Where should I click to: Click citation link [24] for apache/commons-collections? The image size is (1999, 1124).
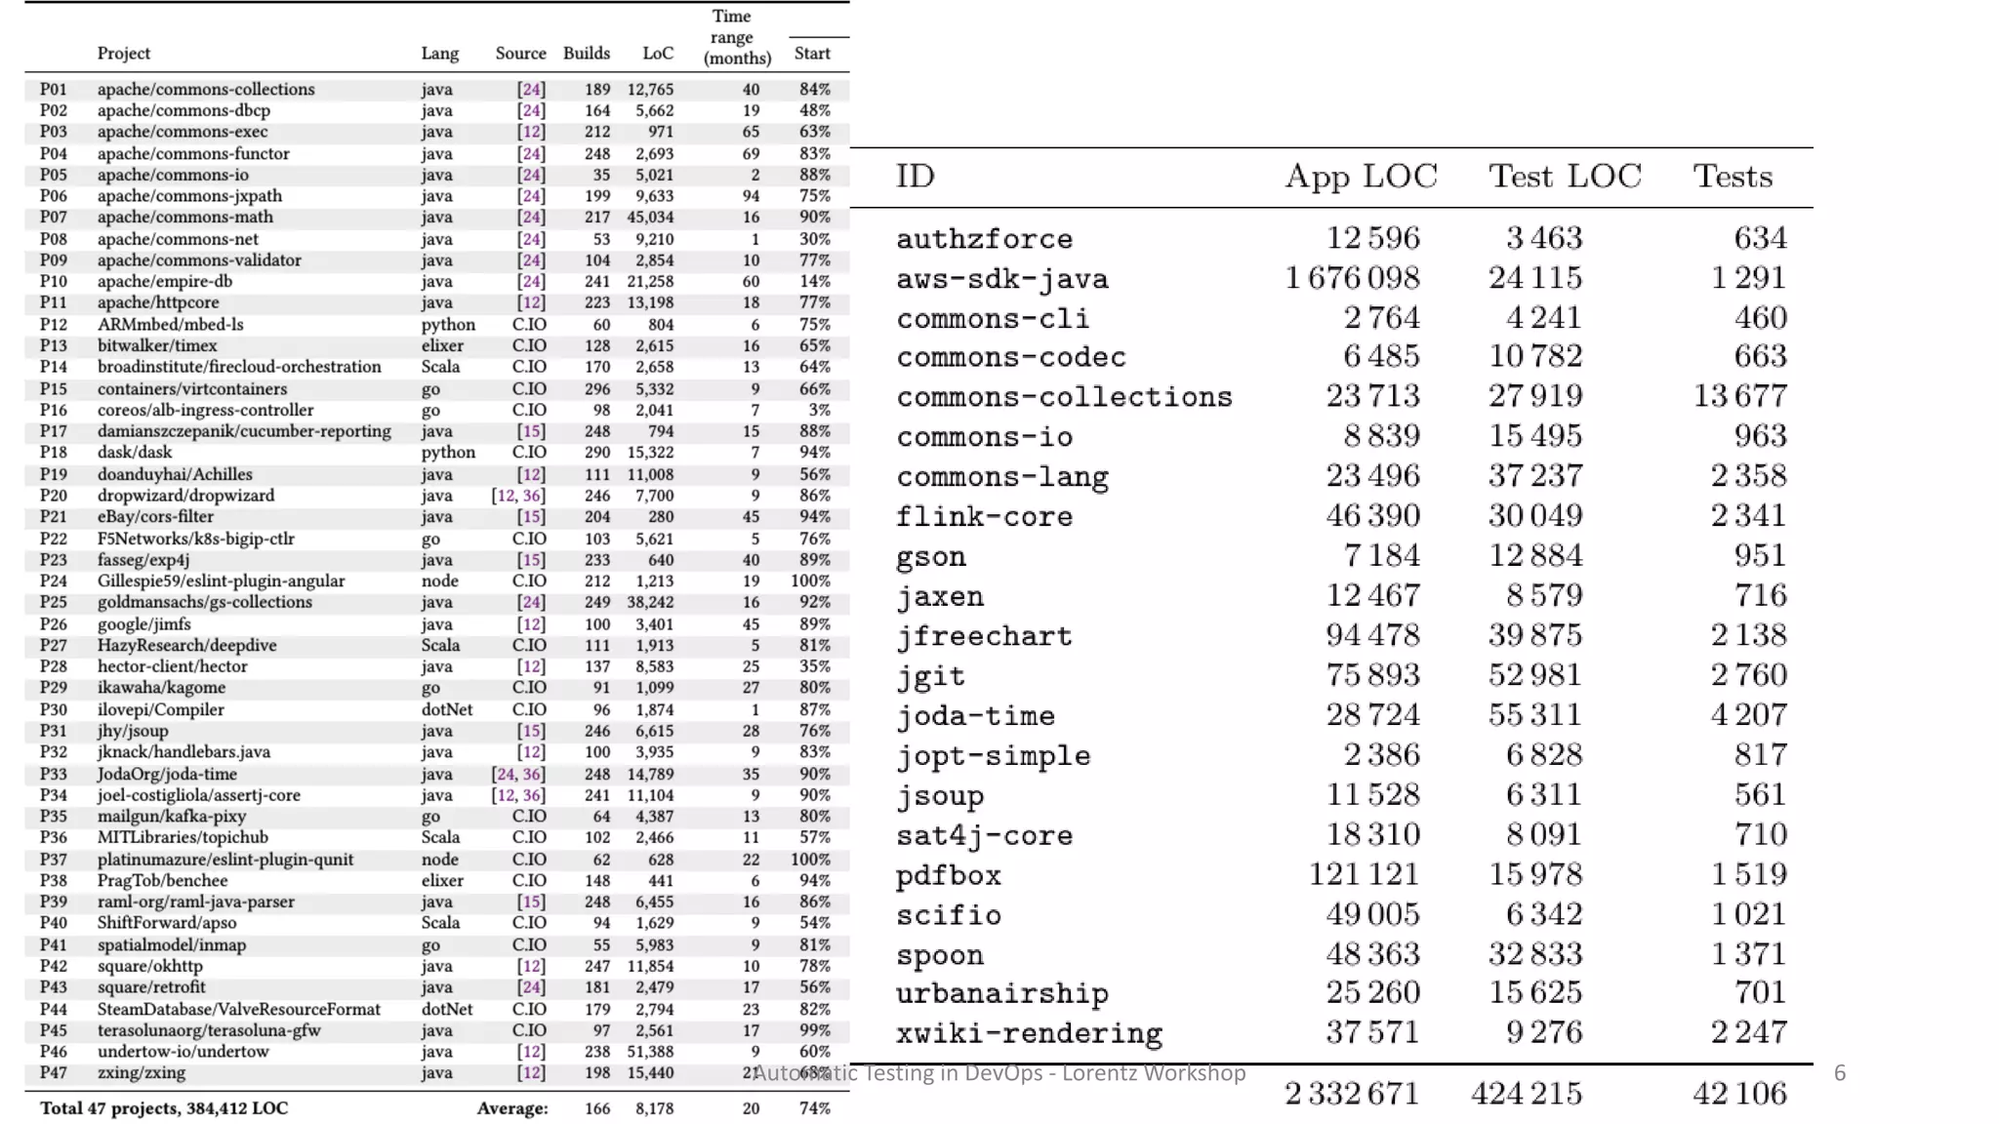(x=531, y=89)
